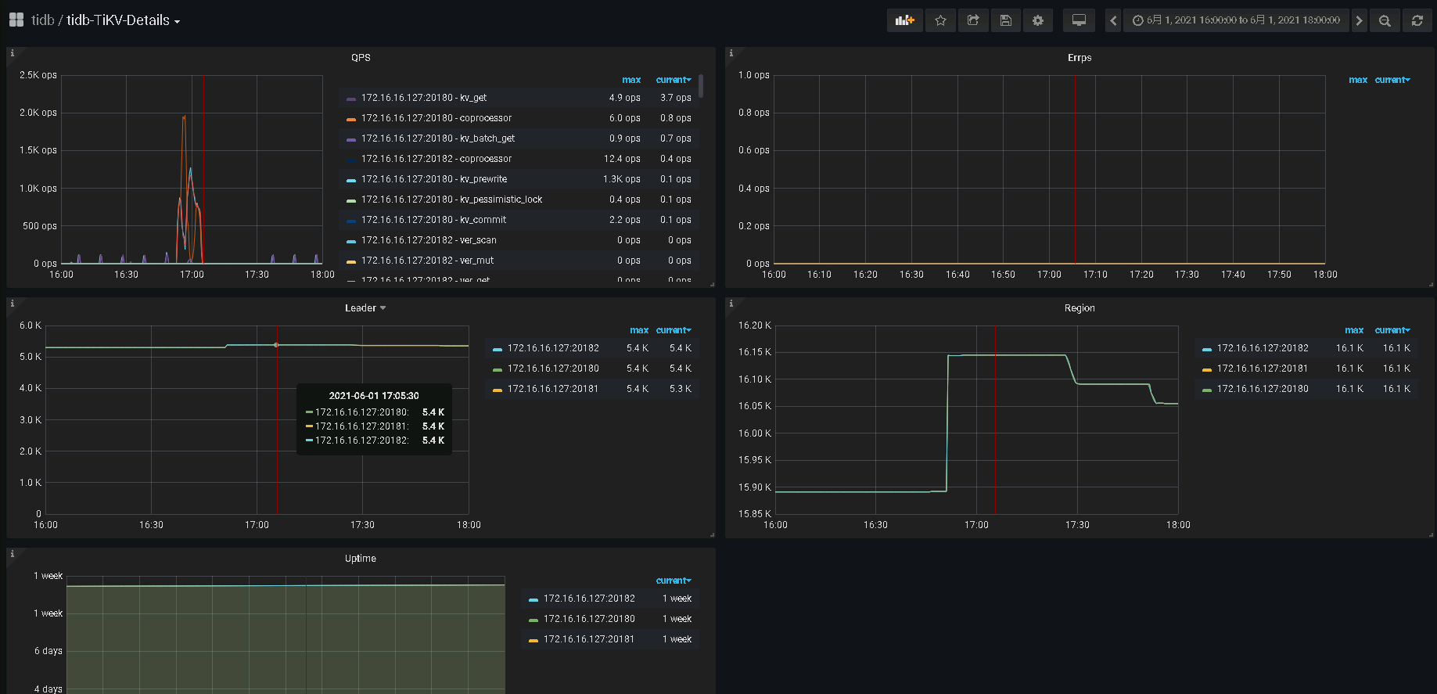Screen dimensions: 1437x694
Task: Click color swatch of coprocessor 20180 series
Action: click(351, 119)
